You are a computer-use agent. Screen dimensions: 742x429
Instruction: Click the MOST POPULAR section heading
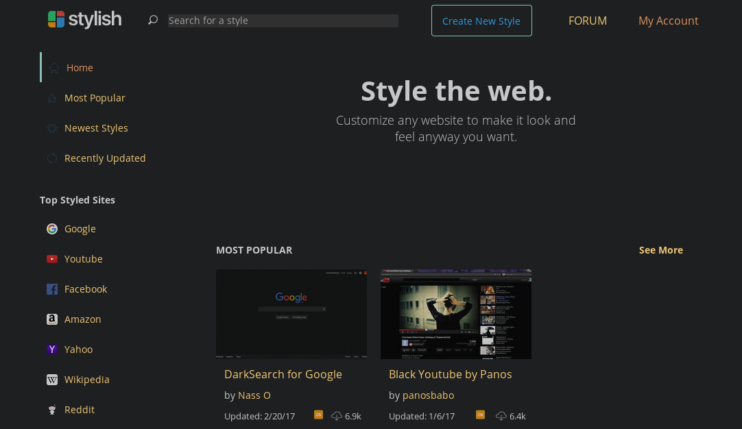tap(254, 250)
